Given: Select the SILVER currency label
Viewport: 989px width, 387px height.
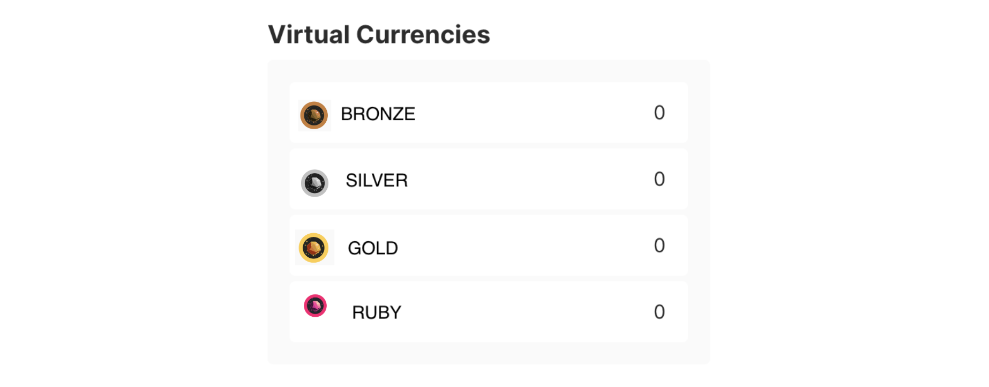Looking at the screenshot, I should click(377, 181).
